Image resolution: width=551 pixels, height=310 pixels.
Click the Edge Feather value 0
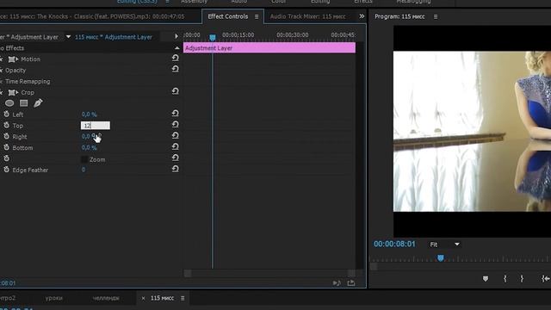[x=84, y=170]
